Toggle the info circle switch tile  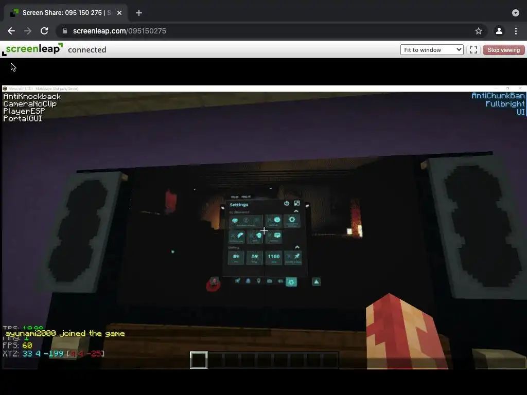(277, 220)
